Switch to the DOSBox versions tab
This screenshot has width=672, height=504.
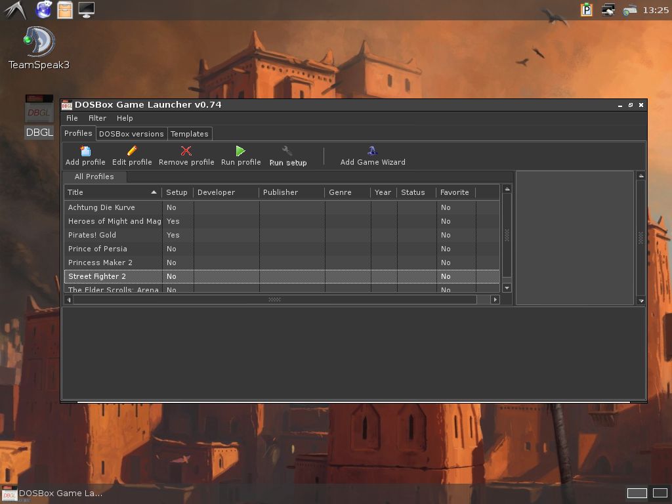click(131, 134)
